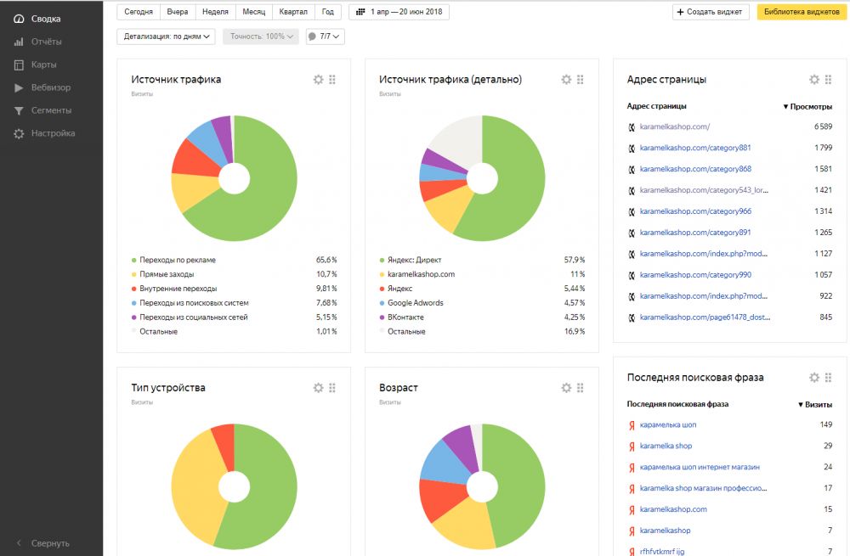The height and width of the screenshot is (556, 850).
Task: Open Детализация: по дням dropdown
Action: click(166, 37)
